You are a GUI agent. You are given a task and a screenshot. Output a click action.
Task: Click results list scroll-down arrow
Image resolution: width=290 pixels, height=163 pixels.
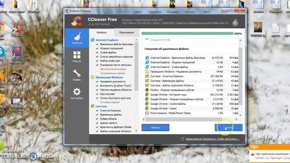240,115
